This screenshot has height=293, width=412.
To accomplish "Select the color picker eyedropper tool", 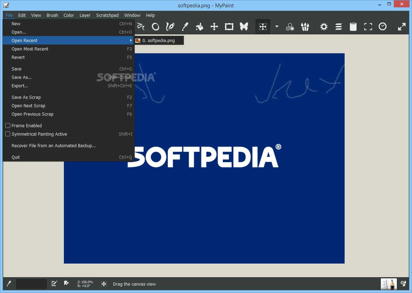I will (185, 27).
